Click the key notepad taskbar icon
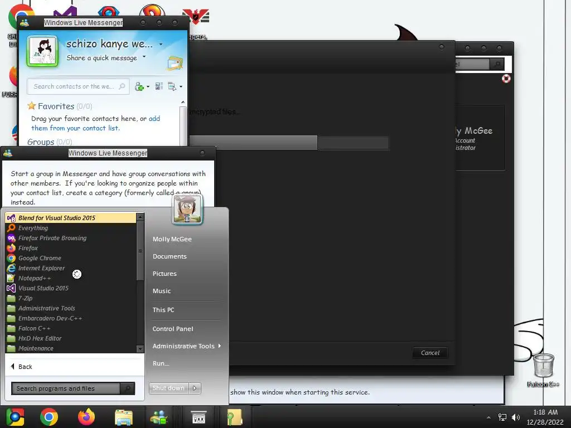 coord(235,417)
